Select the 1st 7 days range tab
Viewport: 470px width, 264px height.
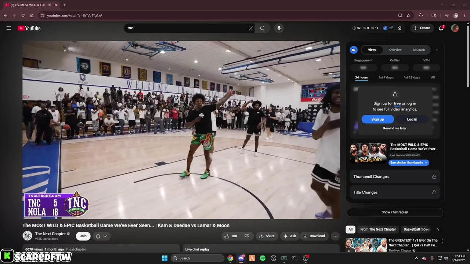(386, 78)
